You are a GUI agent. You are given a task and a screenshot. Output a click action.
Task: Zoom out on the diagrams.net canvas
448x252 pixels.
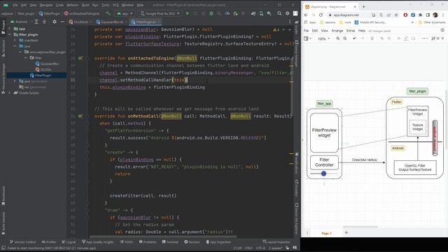pos(345,38)
